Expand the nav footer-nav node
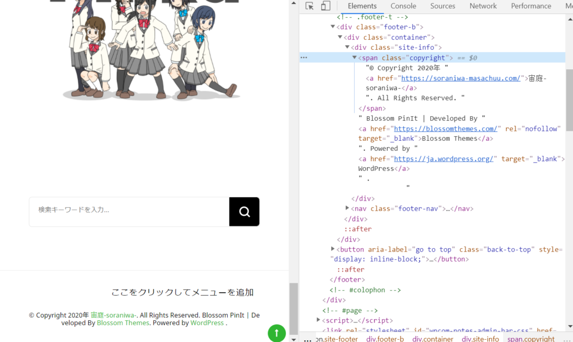Viewport: 573px width, 342px height. (x=347, y=208)
